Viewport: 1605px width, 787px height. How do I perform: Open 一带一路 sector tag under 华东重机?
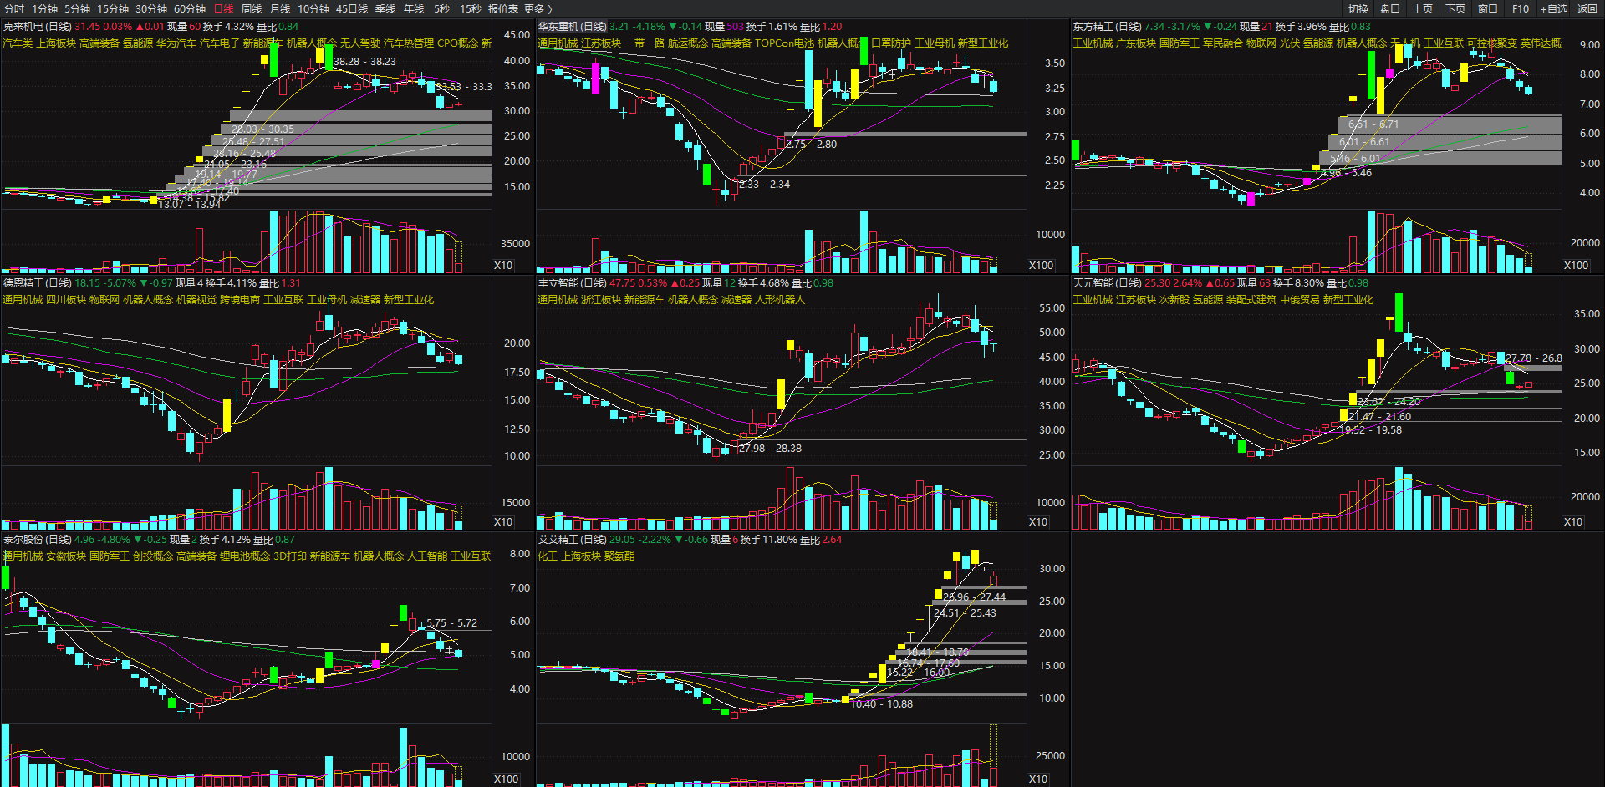pyautogui.click(x=644, y=43)
